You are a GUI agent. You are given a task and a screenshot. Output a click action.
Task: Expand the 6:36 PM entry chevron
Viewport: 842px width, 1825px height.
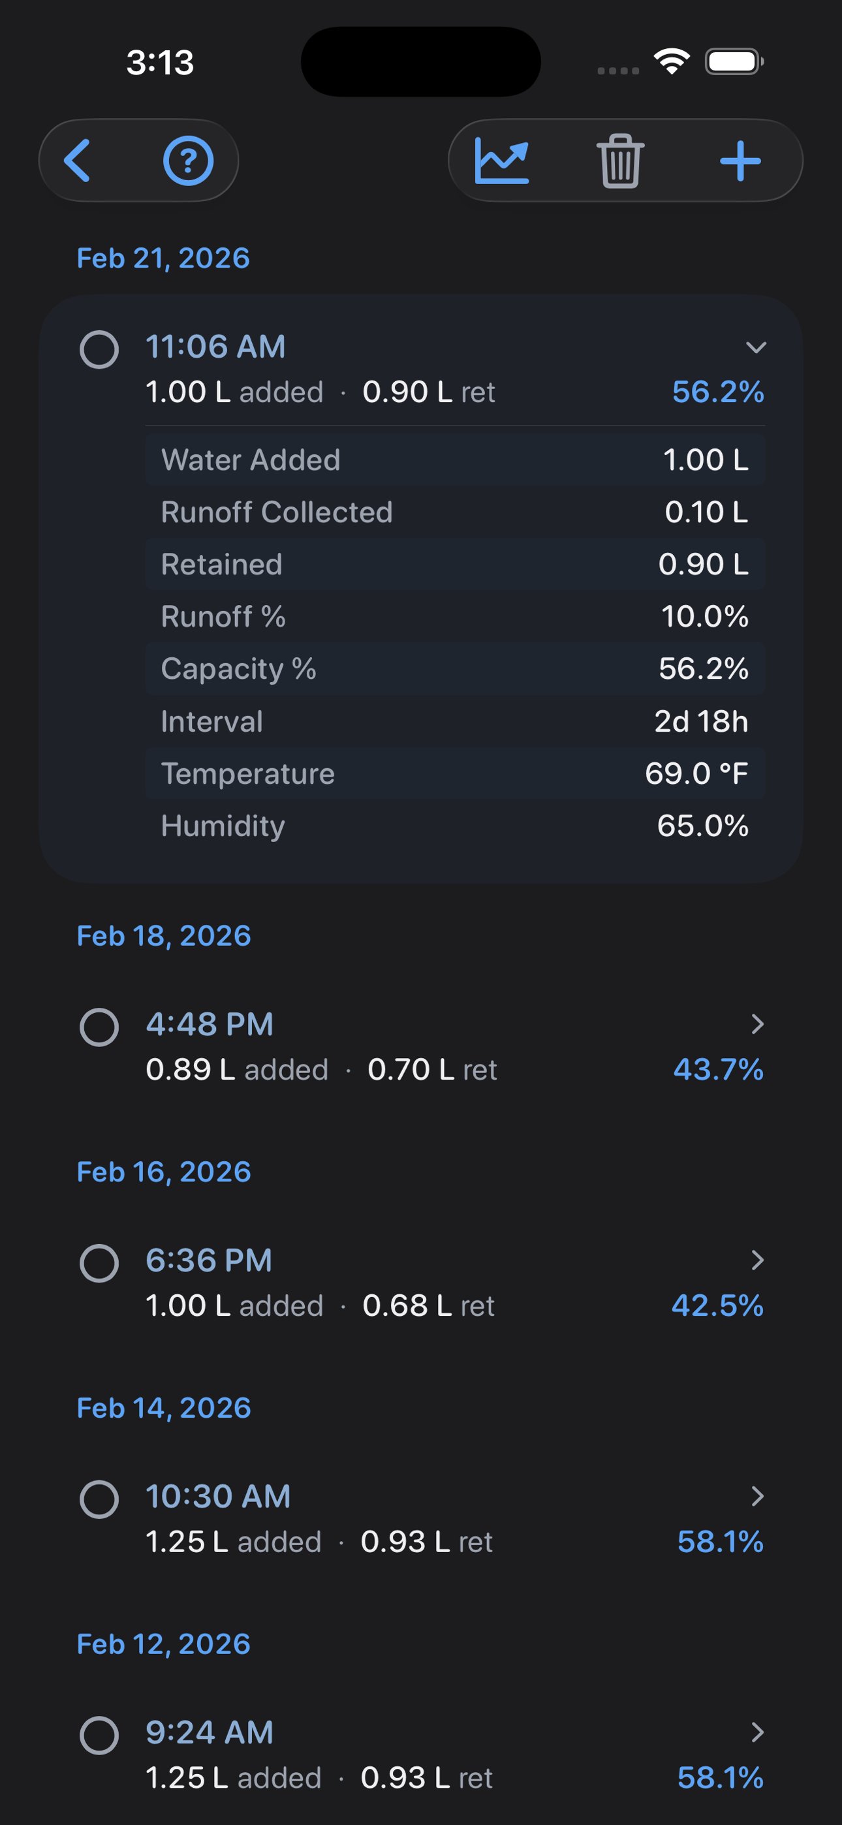(757, 1260)
